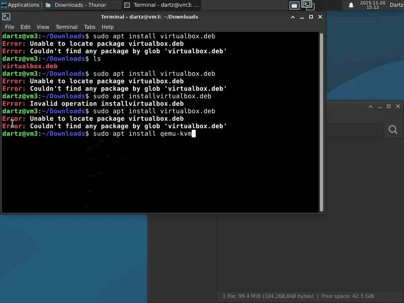Open the Help menu in Terminal
404x303 pixels.
coord(107,27)
